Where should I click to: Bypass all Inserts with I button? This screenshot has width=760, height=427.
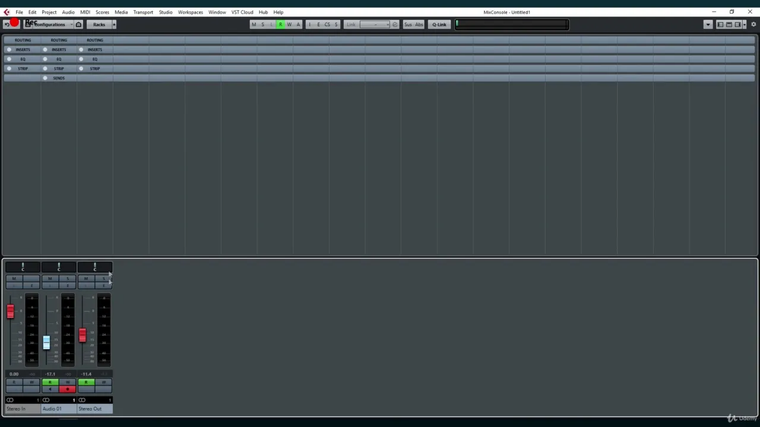point(309,24)
